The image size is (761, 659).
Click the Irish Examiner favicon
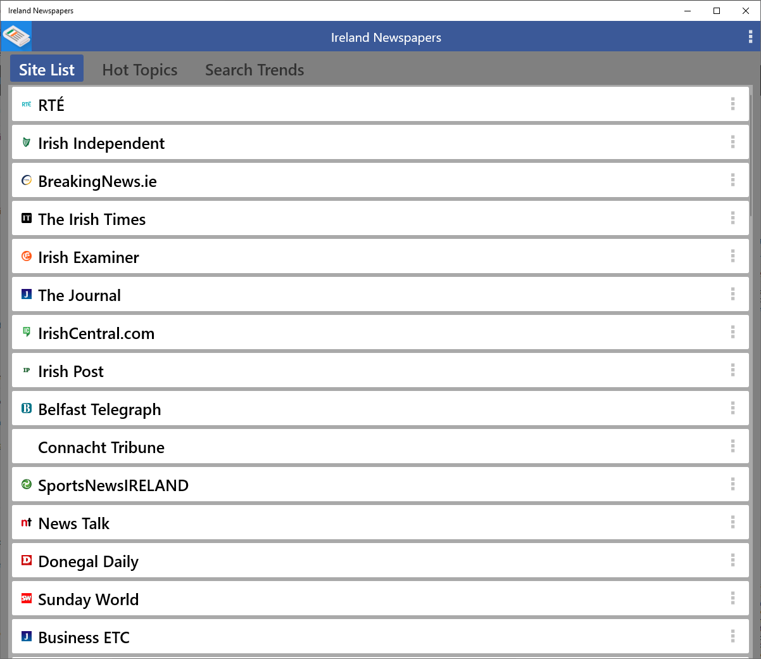(x=27, y=256)
